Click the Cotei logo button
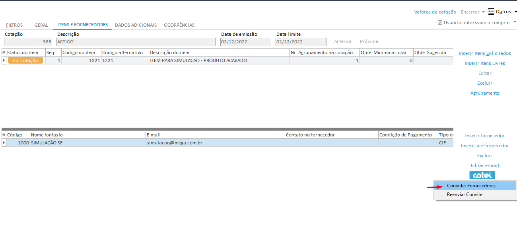Image resolution: width=517 pixels, height=245 pixels. (482, 175)
